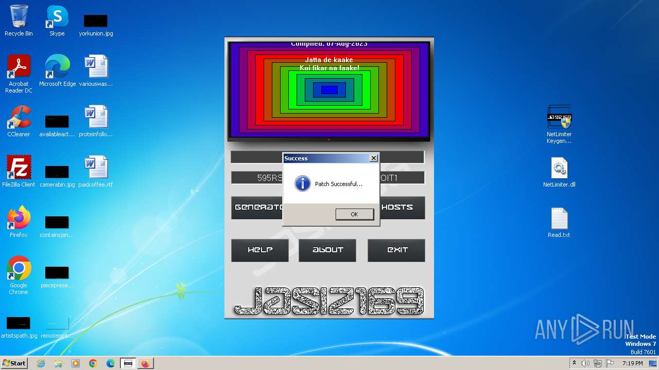
Task: Select yorkunion.jpg on the desktop
Action: click(96, 25)
